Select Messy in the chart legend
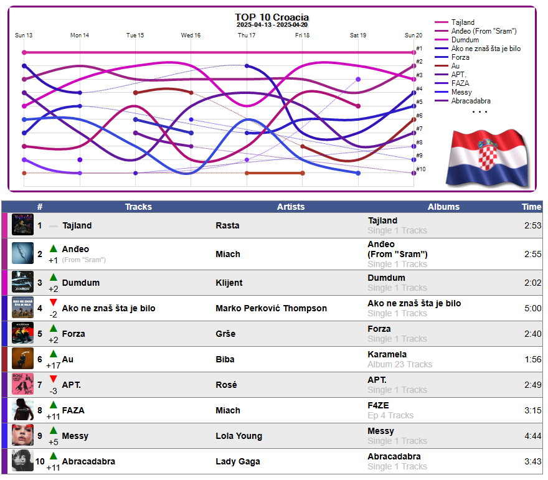Viewport: 548px width, 480px height. click(x=461, y=92)
